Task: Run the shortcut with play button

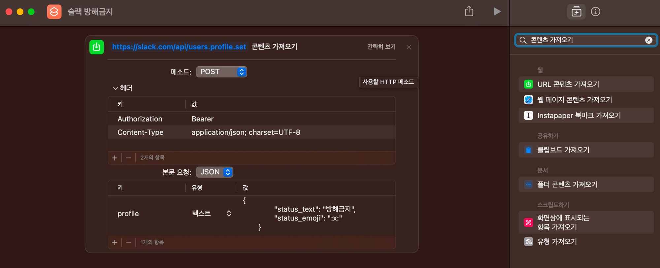Action: 497,12
